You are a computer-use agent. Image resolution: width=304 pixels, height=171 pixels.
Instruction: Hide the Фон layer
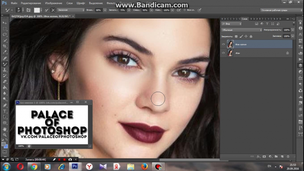tap(223, 53)
